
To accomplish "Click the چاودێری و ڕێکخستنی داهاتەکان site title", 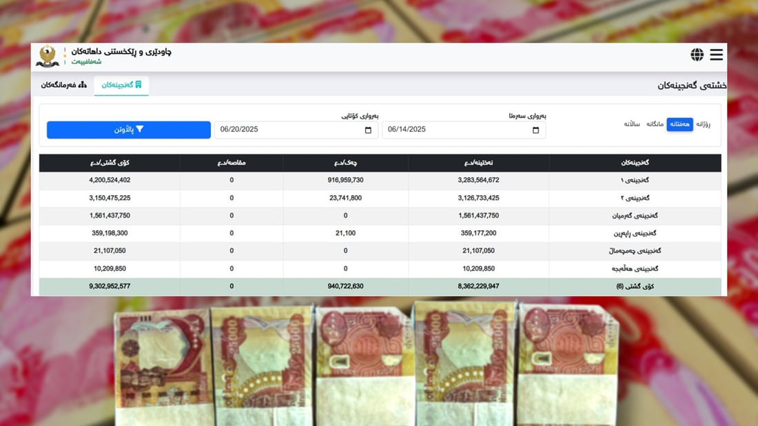I will (x=122, y=52).
